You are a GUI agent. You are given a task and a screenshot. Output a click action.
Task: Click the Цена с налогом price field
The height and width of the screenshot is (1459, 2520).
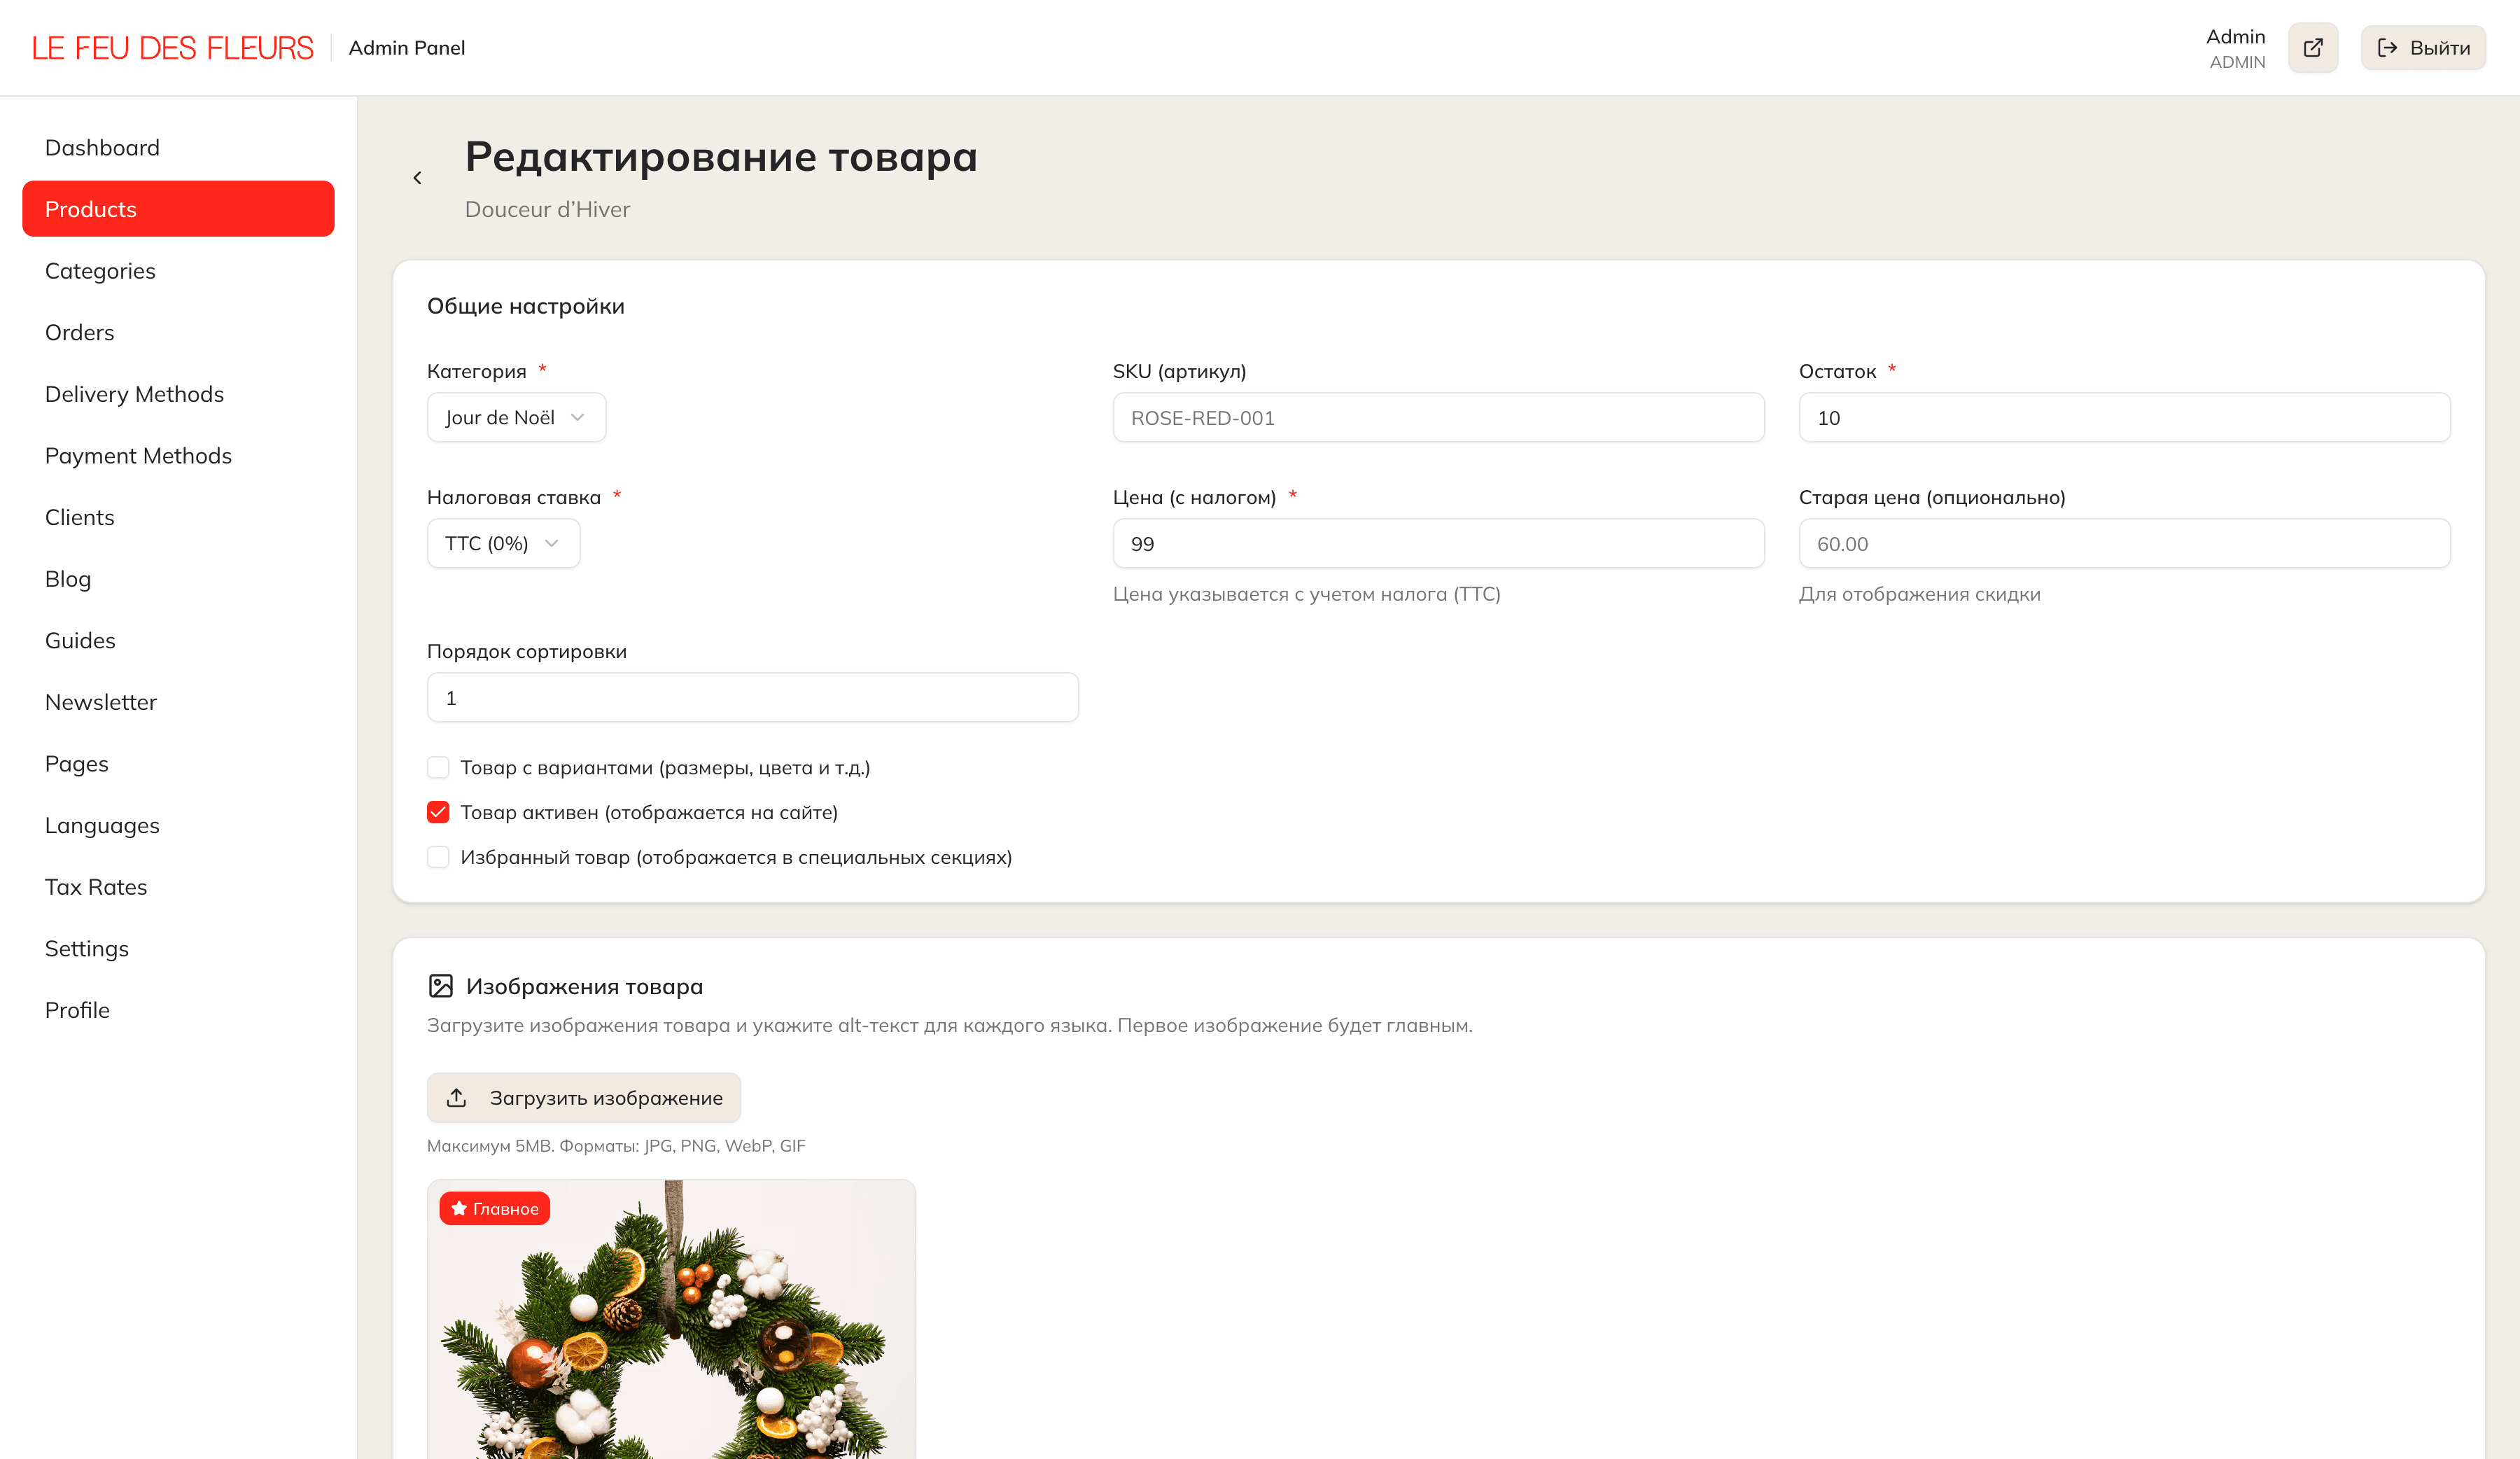pyautogui.click(x=1438, y=543)
